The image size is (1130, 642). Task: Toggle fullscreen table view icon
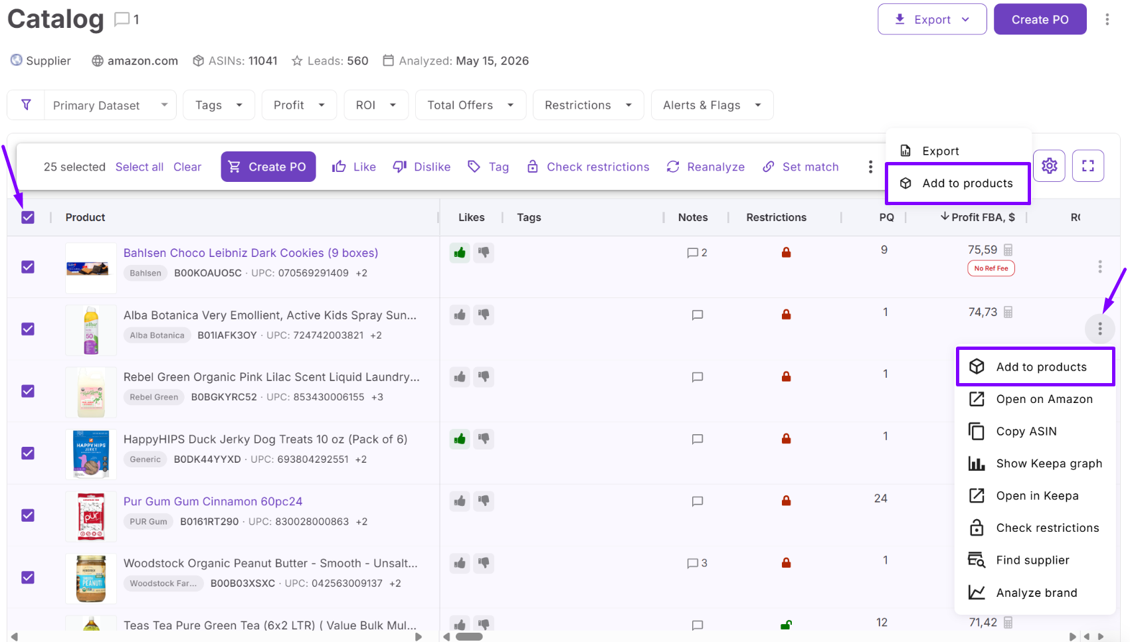point(1088,165)
